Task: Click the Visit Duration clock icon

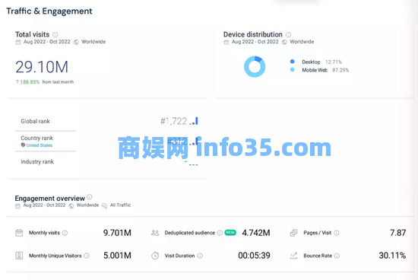Action: pyautogui.click(x=155, y=256)
